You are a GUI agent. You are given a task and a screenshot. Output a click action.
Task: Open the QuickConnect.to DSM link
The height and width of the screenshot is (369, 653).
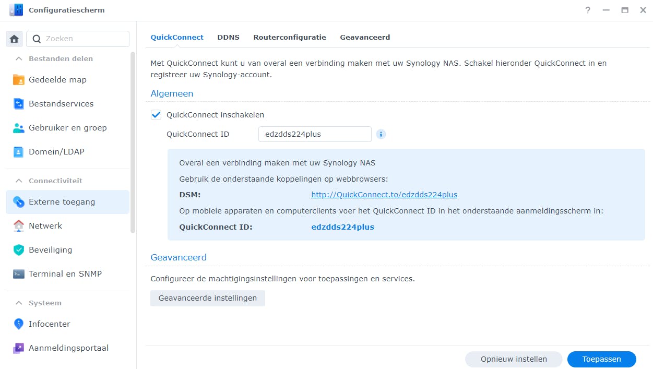click(x=384, y=195)
